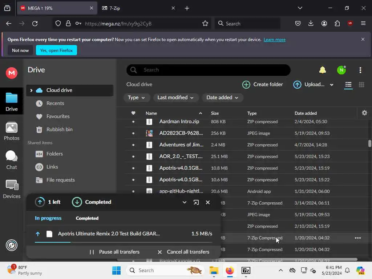Screen dimensions: 372x279
Task: Open column settings gear icon
Action: [364, 113]
